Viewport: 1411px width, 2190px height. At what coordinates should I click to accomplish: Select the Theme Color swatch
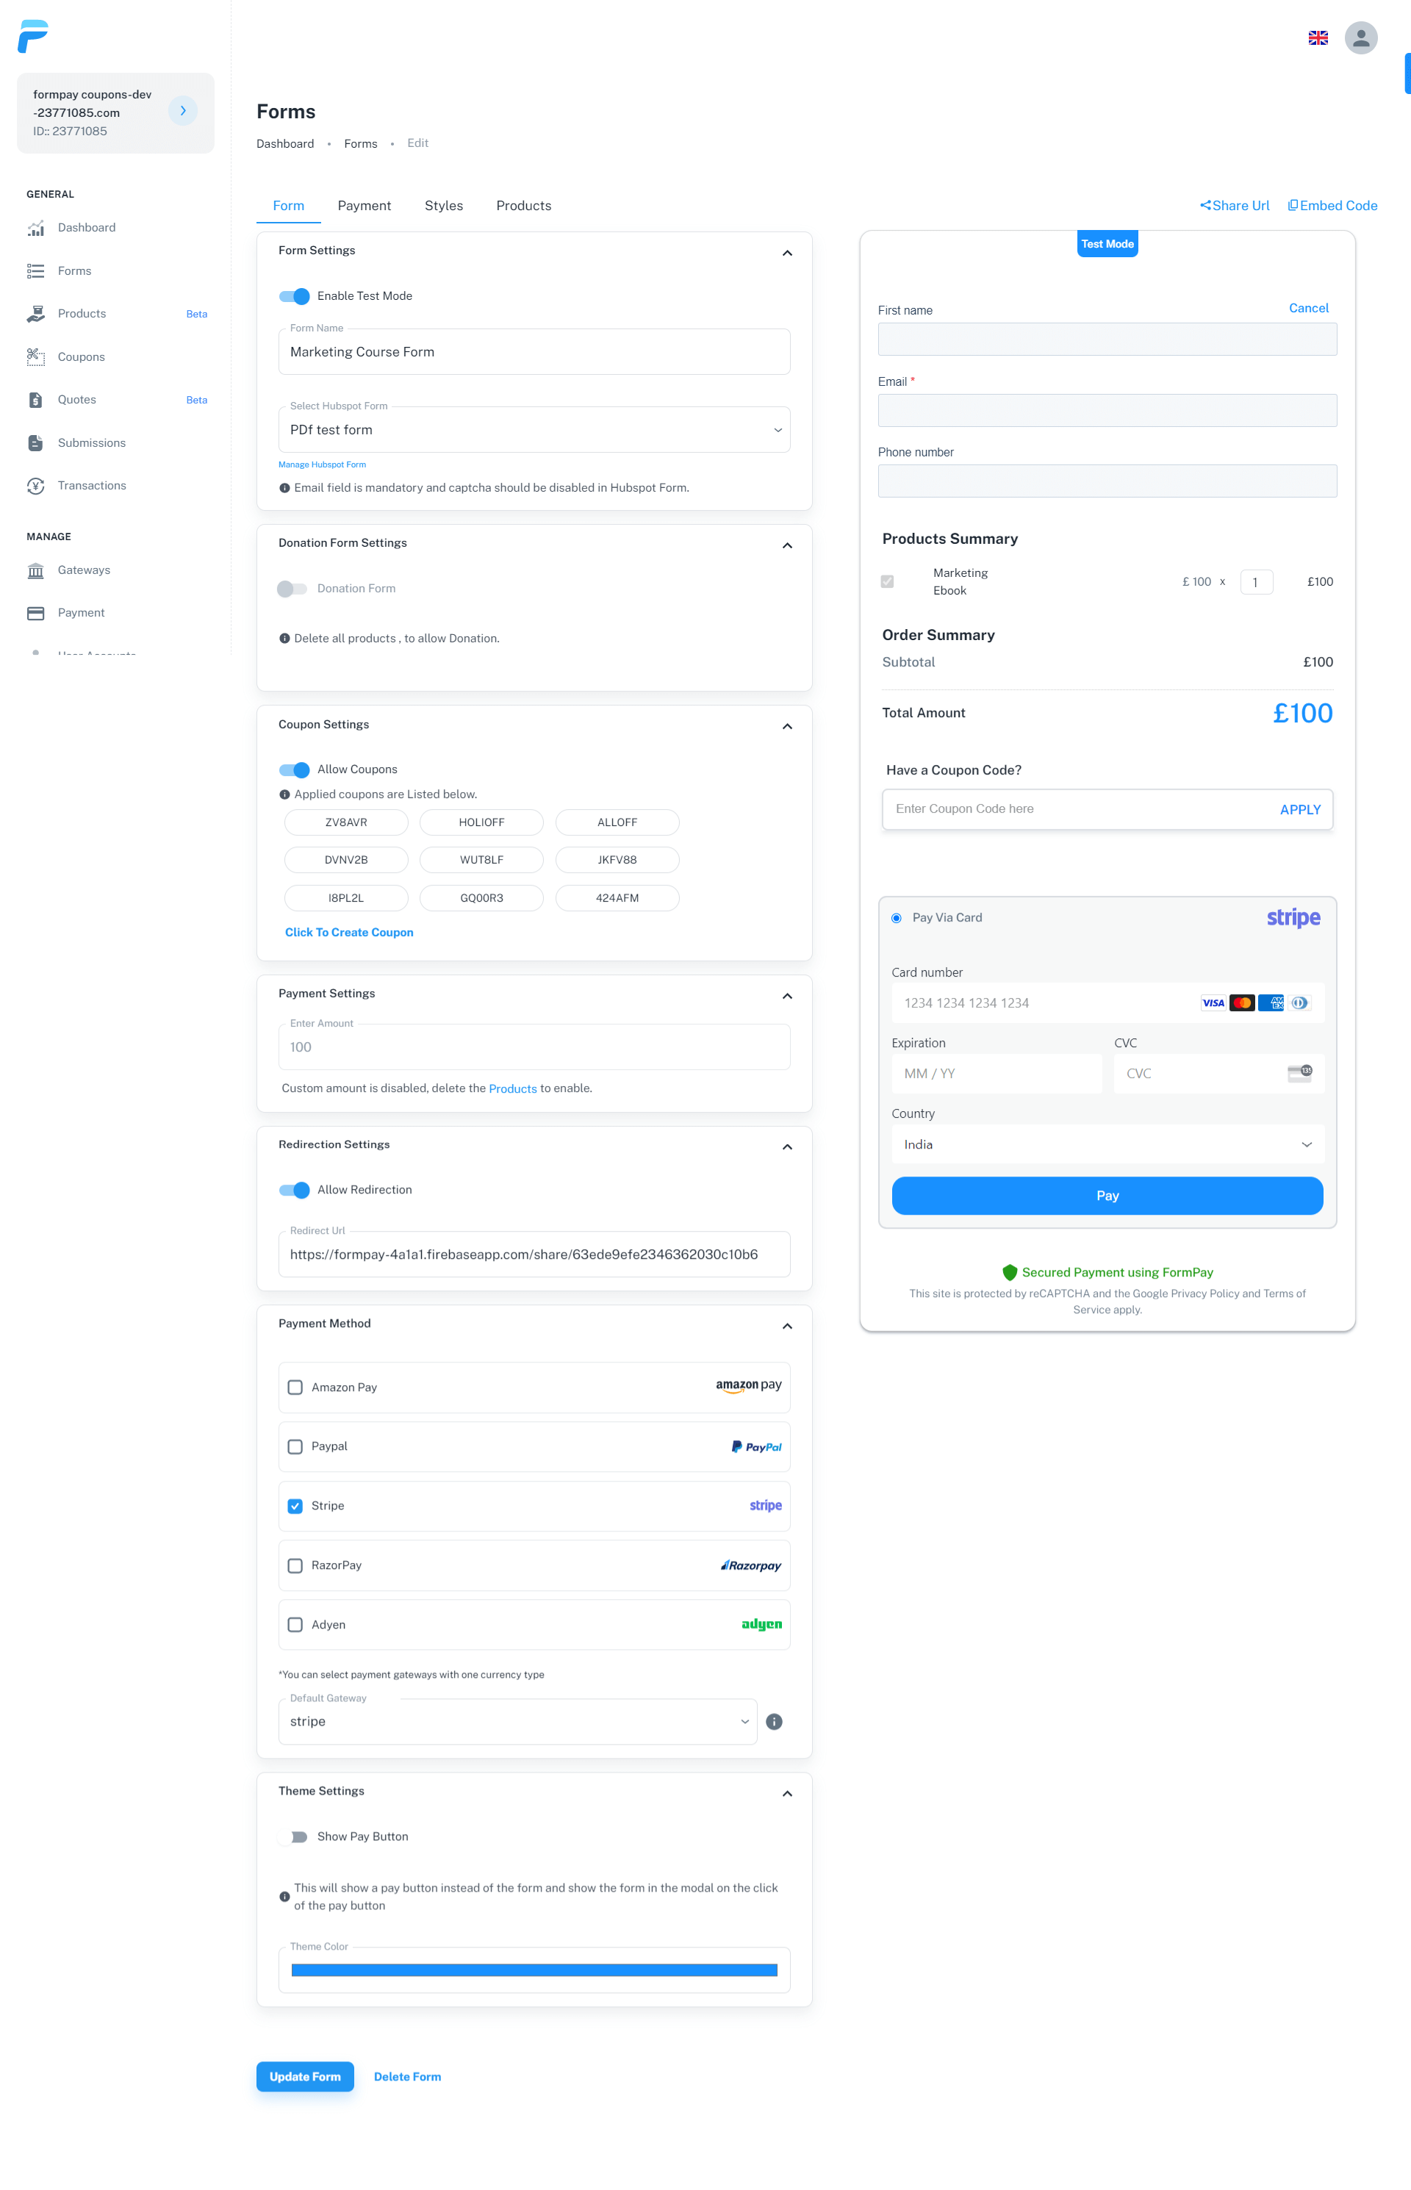tap(534, 1968)
